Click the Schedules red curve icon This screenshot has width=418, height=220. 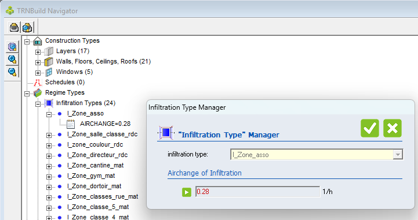pyautogui.click(x=38, y=83)
